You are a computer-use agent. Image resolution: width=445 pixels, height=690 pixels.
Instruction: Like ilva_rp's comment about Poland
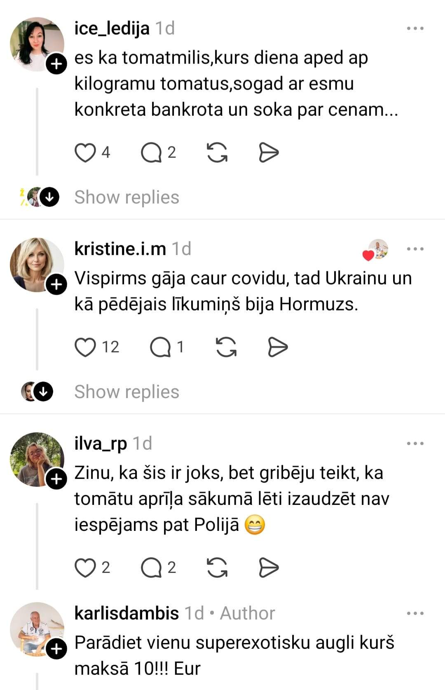pos(85,568)
